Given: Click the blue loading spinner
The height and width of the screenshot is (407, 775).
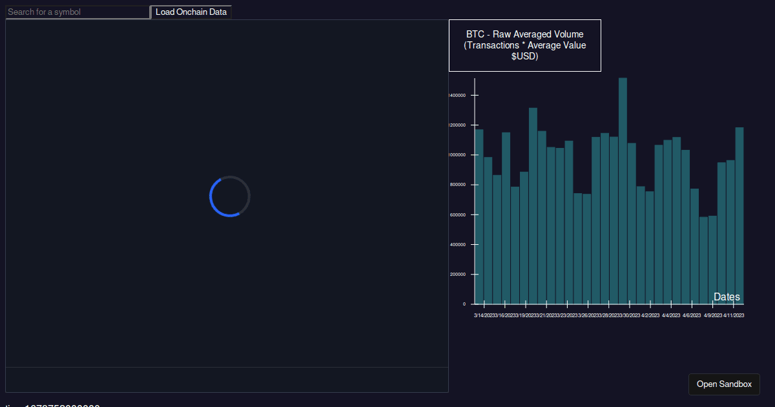Looking at the screenshot, I should click(229, 196).
